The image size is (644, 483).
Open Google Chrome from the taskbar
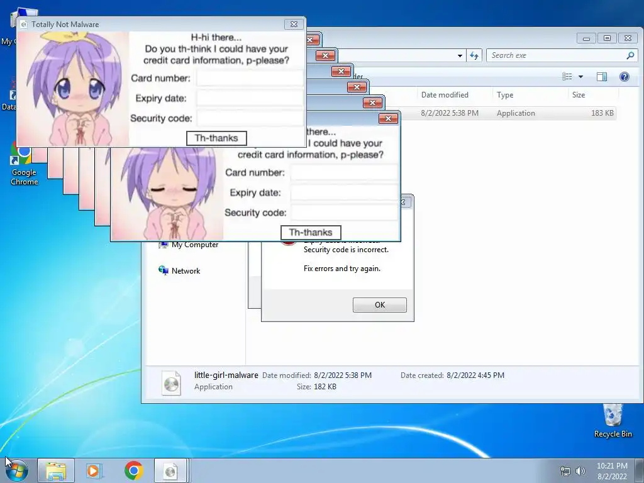pos(133,470)
